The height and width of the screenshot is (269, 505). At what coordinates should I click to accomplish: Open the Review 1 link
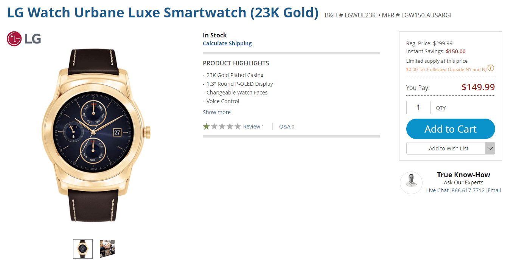point(253,127)
